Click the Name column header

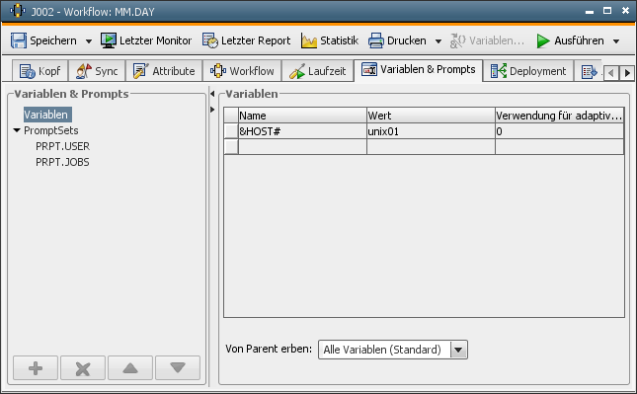[x=302, y=116]
